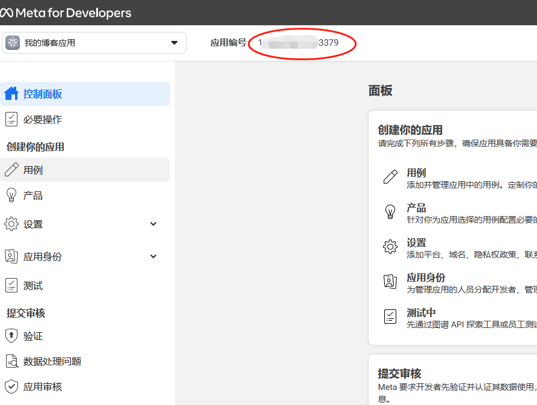Click the description under 设置 in card
The image size is (537, 405).
471,255
